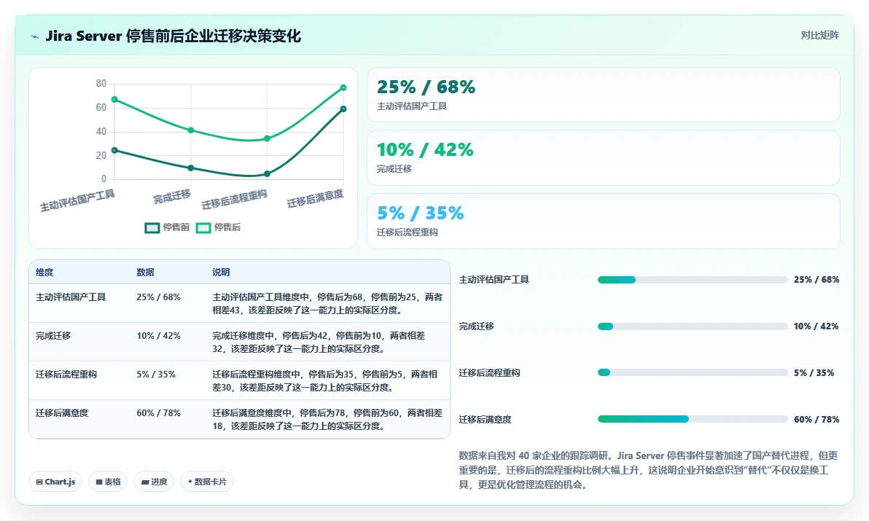The width and height of the screenshot is (869, 521).
Task: Click table cell 10% / 42%
Action: pyautogui.click(x=158, y=336)
